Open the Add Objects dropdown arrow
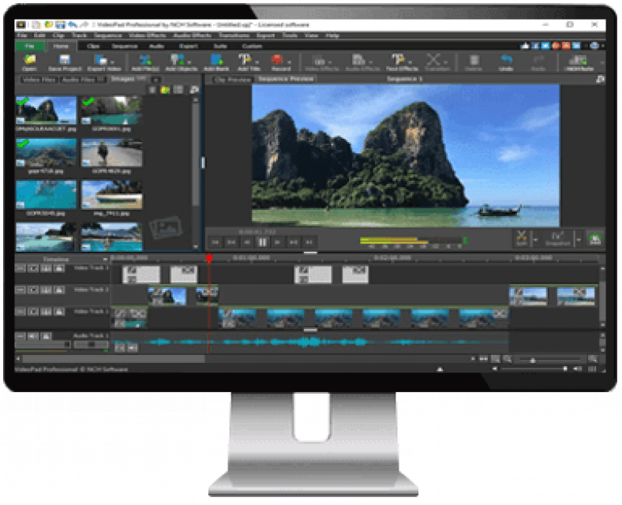Screen dimensions: 622x505 (189, 62)
